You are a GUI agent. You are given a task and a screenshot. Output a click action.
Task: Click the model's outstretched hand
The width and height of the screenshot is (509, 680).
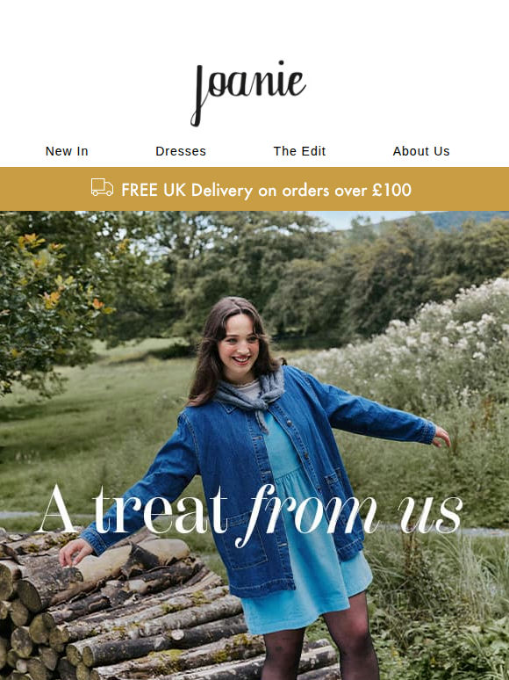(x=441, y=437)
